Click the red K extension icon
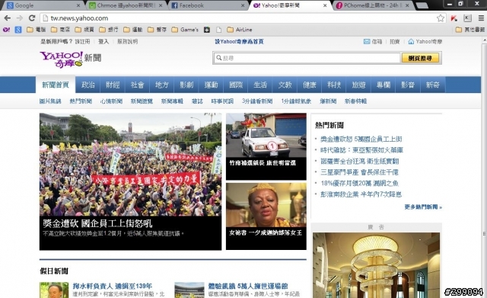487x298 pixels. [454, 18]
